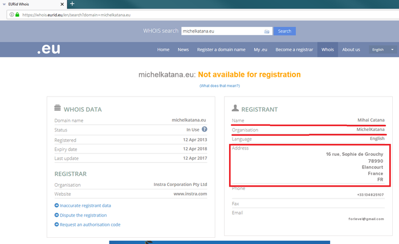Click Request an authorisation code link
The width and height of the screenshot is (399, 244).
(x=90, y=225)
